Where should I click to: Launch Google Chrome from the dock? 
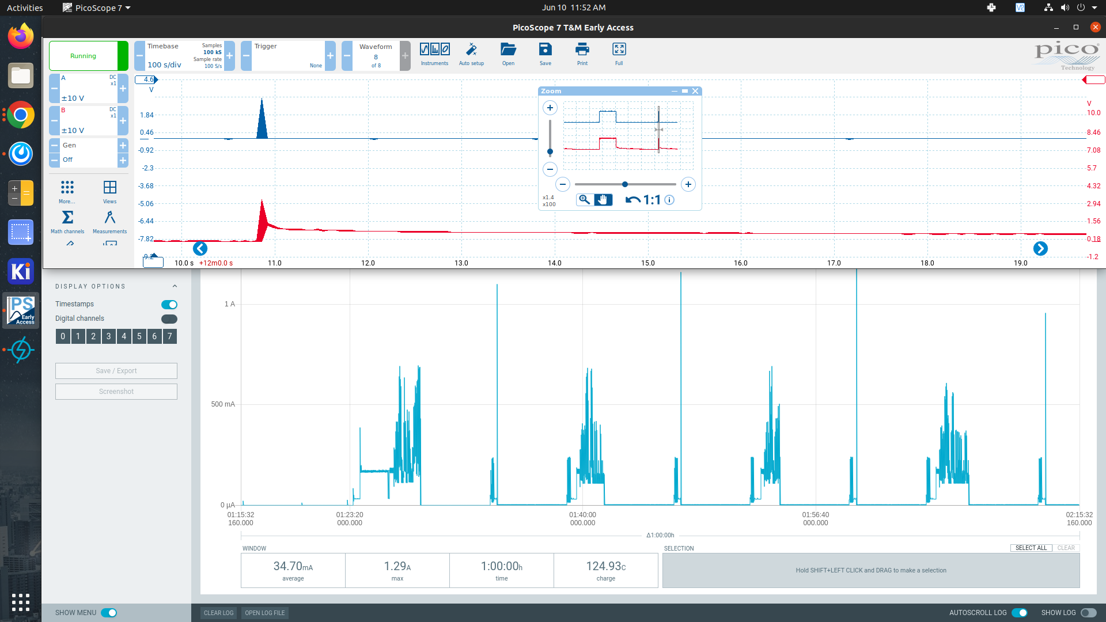(21, 115)
